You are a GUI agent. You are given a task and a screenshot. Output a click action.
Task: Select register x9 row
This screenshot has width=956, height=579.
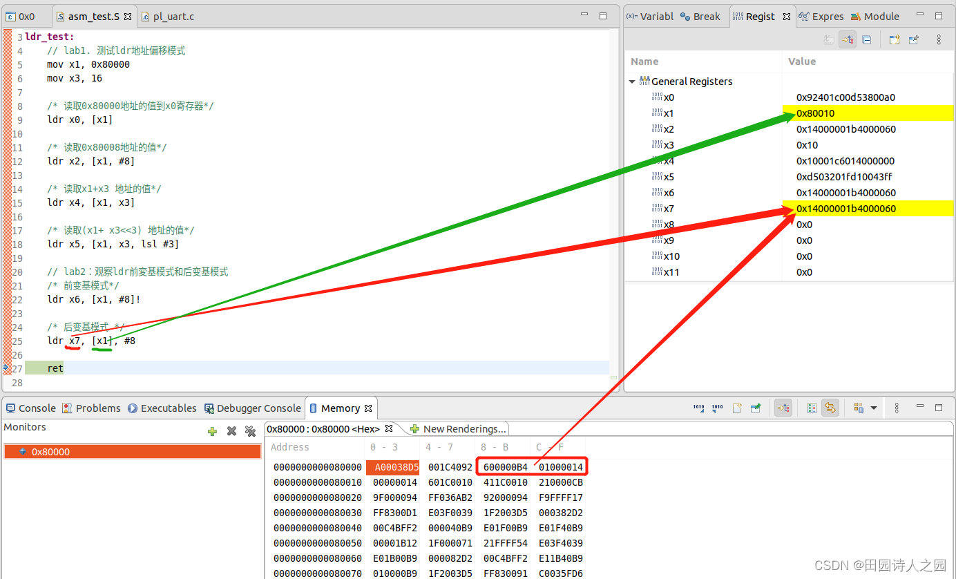789,240
